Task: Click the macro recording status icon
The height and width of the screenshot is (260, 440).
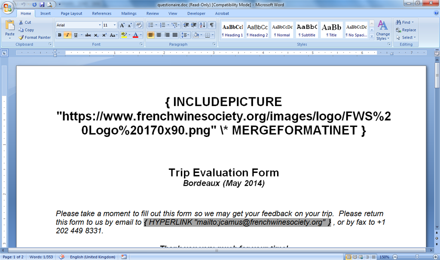Action: [124, 257]
